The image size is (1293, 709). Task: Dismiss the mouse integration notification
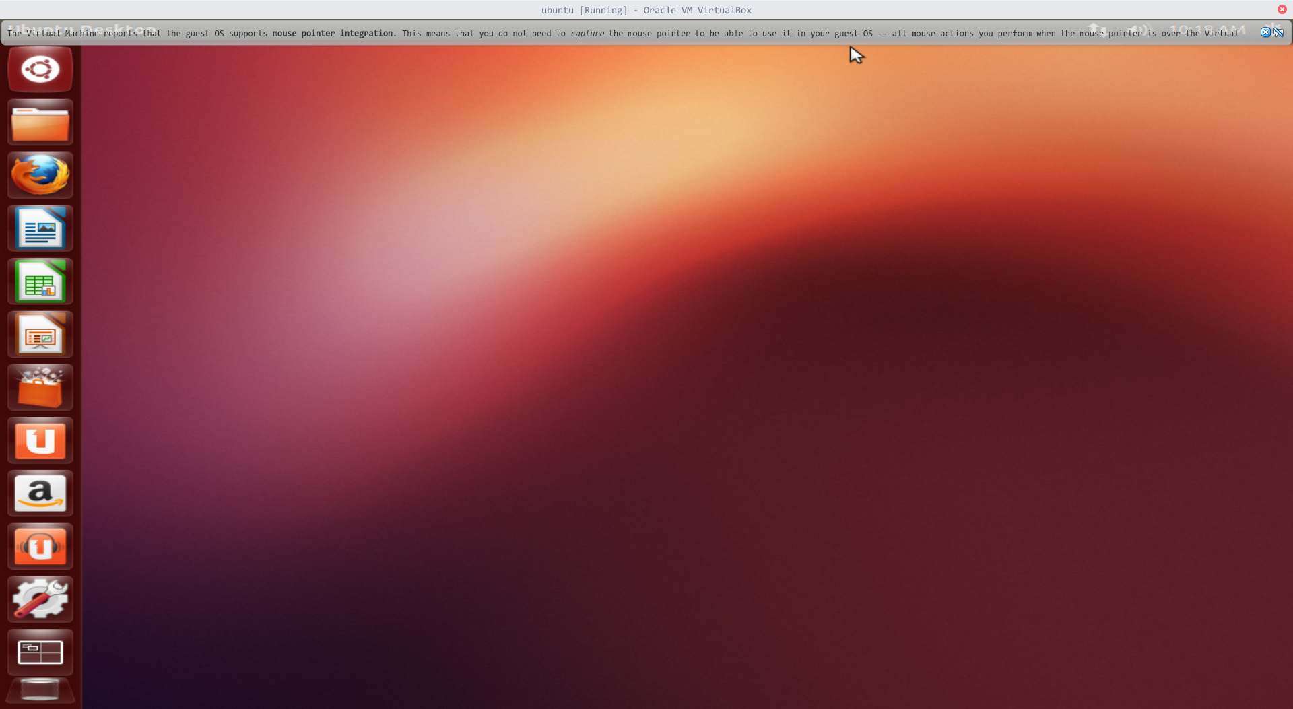click(1265, 32)
